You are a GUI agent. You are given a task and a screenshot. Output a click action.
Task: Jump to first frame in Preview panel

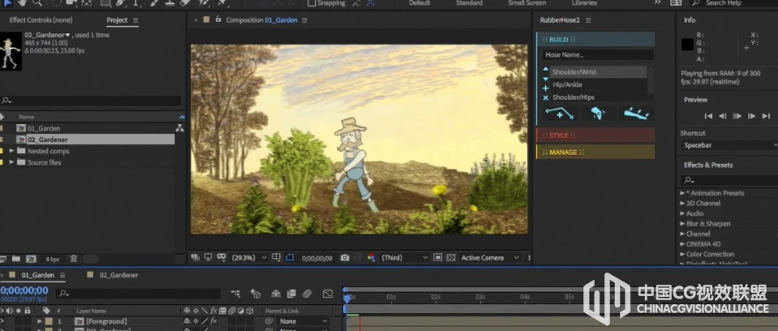tap(708, 116)
